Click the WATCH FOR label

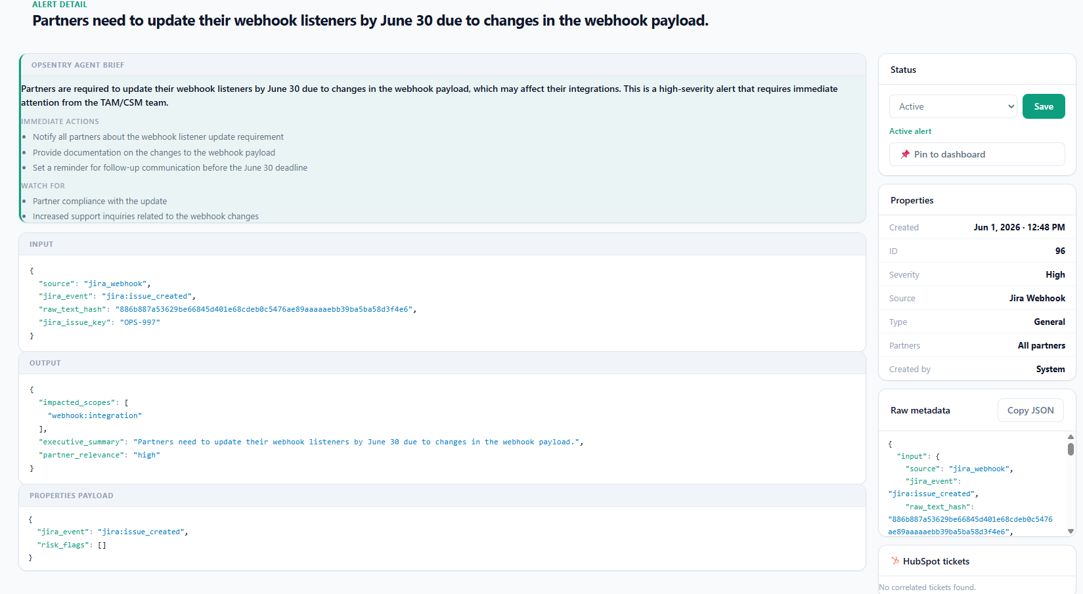click(43, 186)
